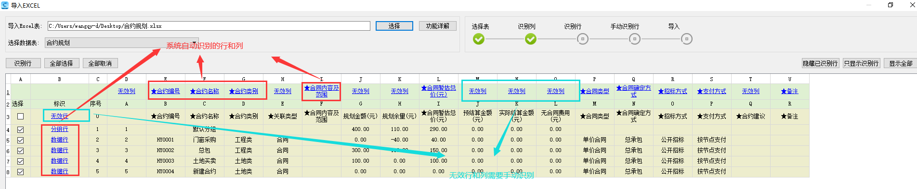Select the 默认分组 cell
Screen dimensions: 917x189
click(204, 129)
